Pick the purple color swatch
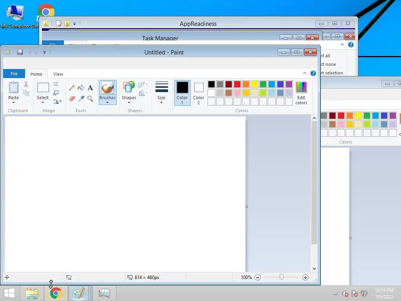 click(x=289, y=84)
